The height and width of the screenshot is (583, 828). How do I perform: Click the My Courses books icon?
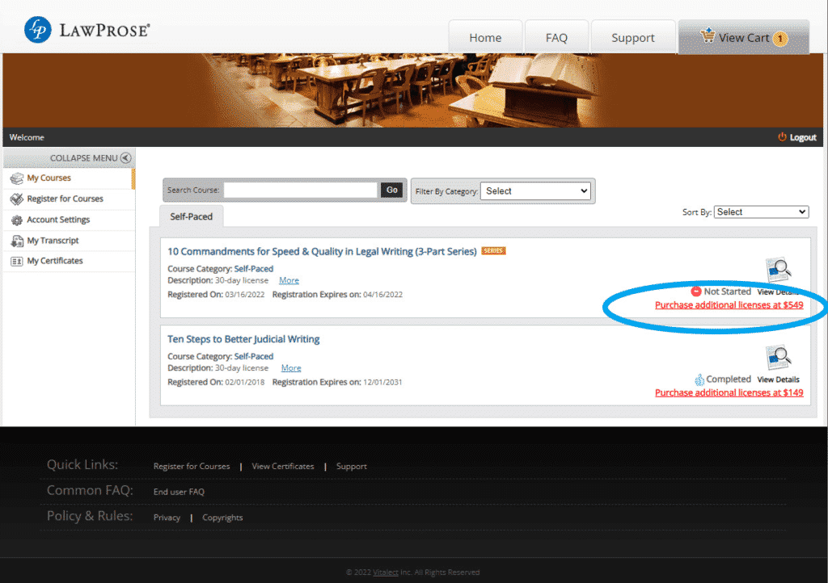[17, 178]
